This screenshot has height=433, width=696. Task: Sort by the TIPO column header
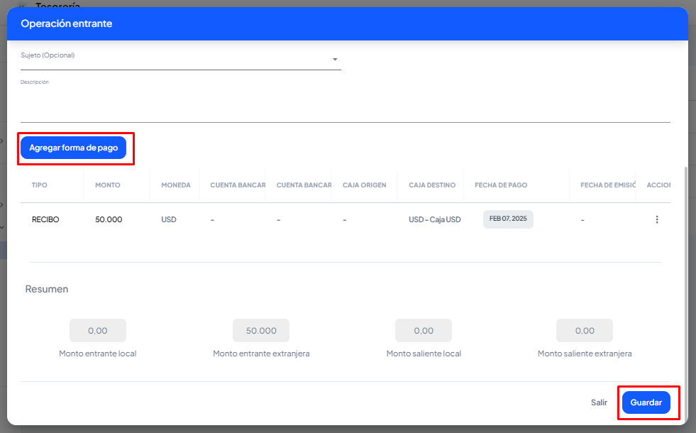40,185
